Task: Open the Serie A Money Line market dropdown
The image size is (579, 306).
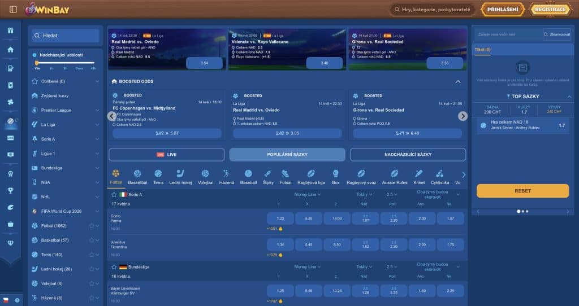Action: [x=307, y=194]
